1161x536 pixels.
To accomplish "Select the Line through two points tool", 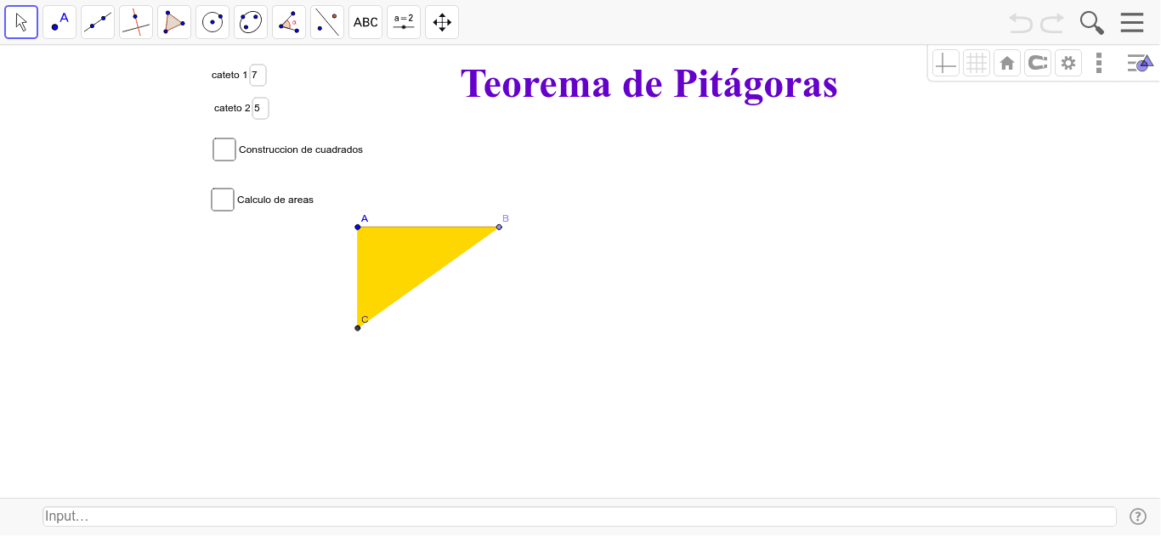I will point(98,22).
